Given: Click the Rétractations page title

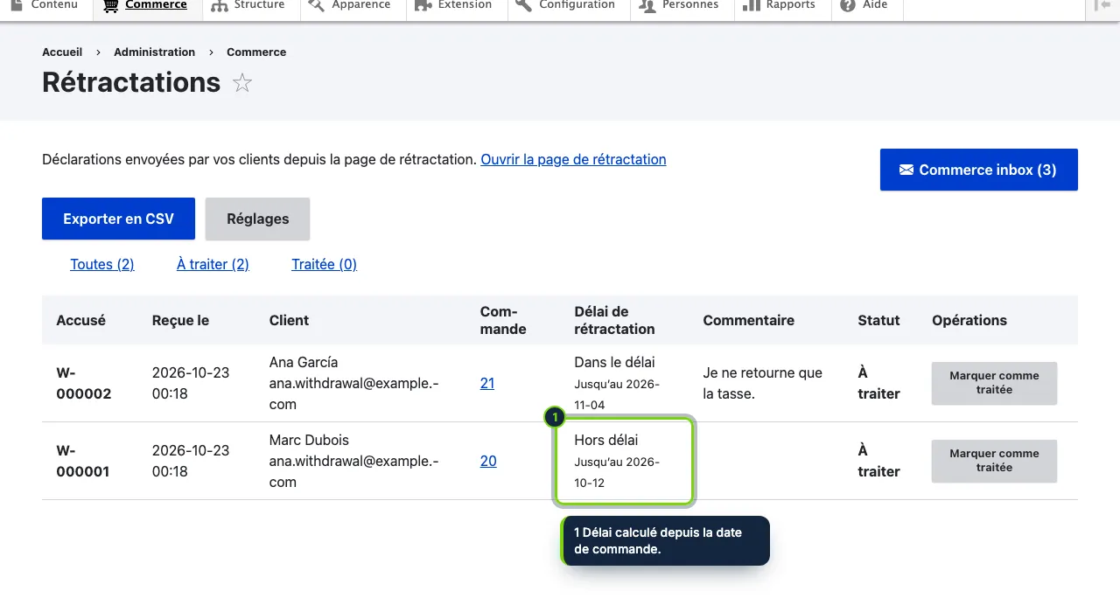Looking at the screenshot, I should pyautogui.click(x=131, y=82).
